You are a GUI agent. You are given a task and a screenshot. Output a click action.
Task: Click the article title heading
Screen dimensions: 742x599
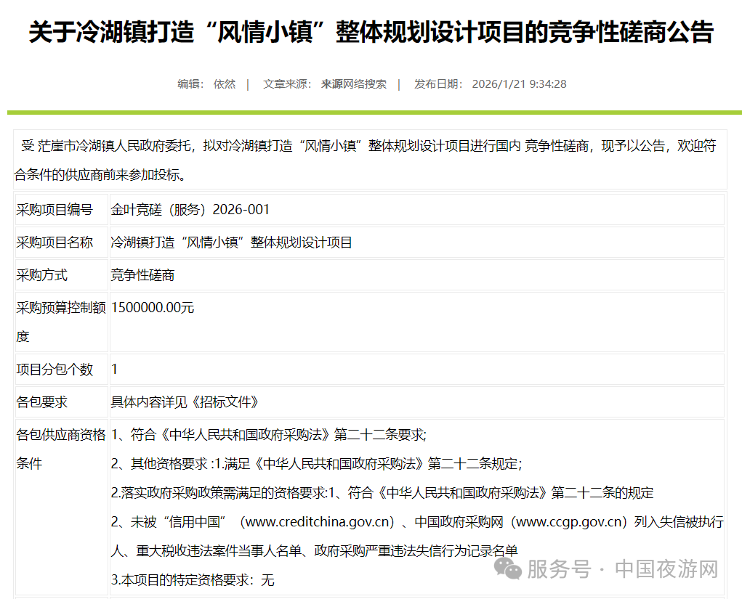(x=371, y=32)
